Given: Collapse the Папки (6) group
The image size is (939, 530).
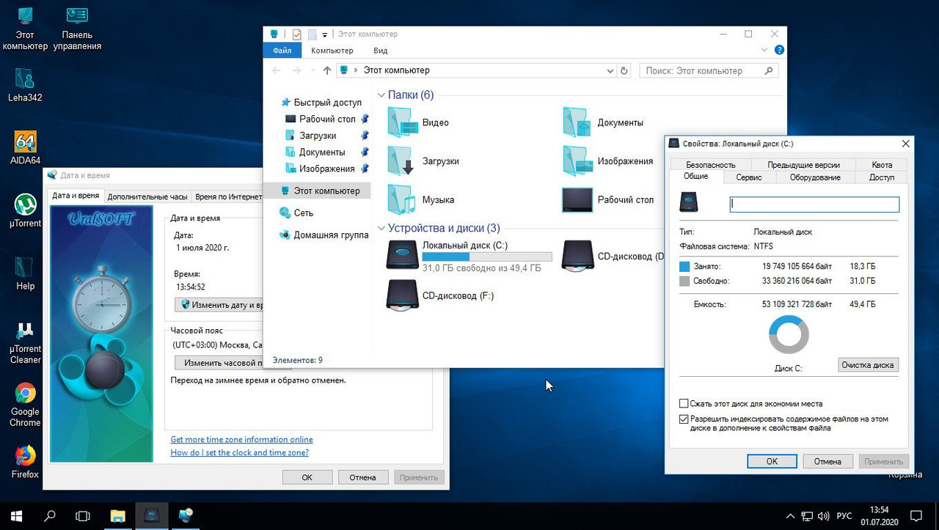Looking at the screenshot, I should point(381,95).
